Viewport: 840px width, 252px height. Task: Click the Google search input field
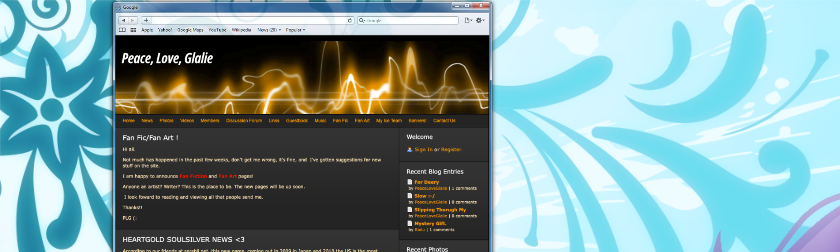[411, 20]
